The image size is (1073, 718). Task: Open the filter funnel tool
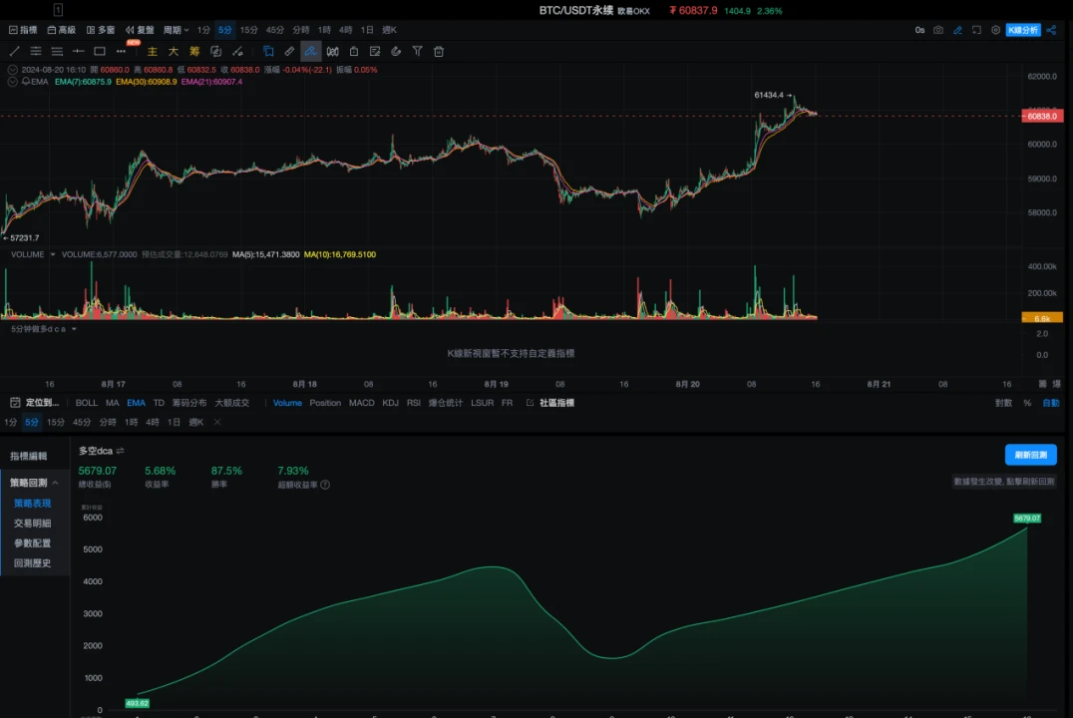pos(417,51)
